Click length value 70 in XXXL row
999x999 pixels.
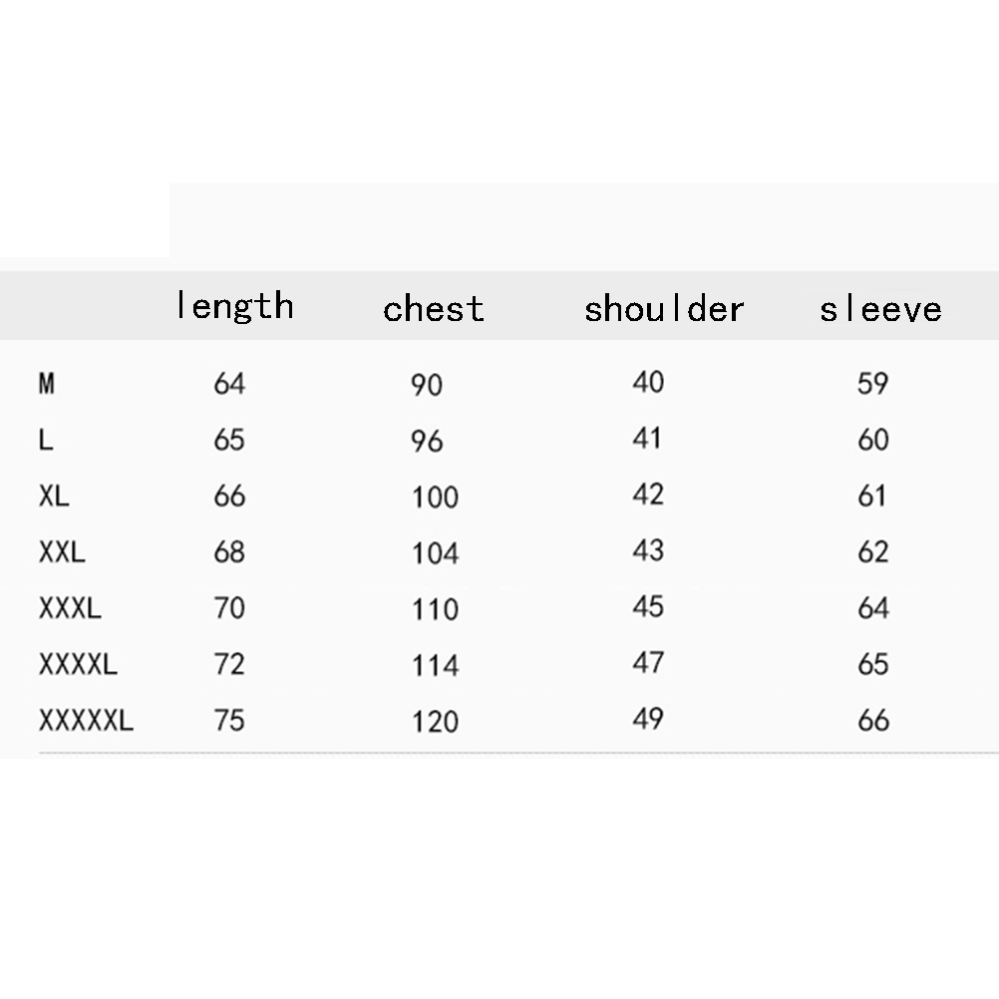coord(229,607)
